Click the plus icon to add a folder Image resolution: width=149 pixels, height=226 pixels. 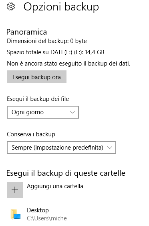coord(15,190)
